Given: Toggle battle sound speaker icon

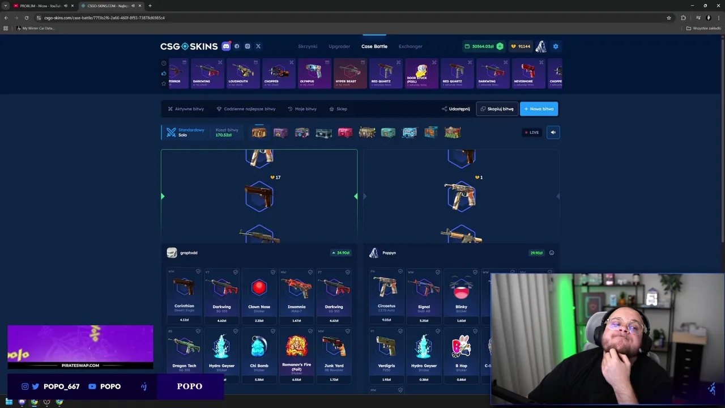Looking at the screenshot, I should point(553,133).
